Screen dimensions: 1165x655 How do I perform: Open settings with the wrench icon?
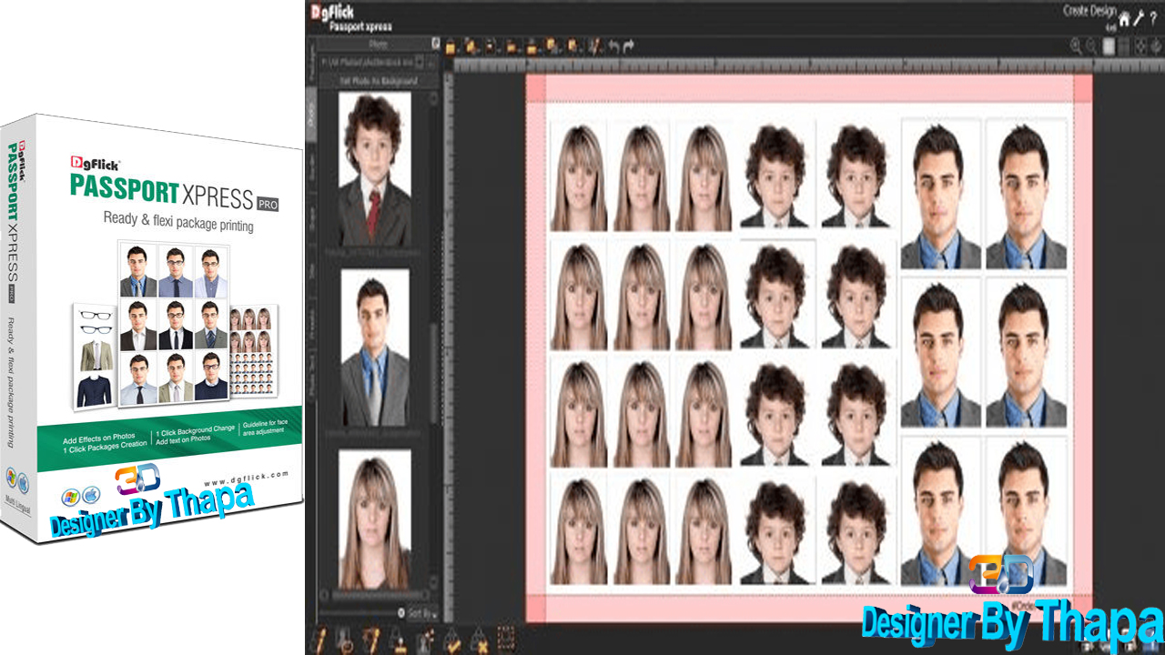point(1138,17)
